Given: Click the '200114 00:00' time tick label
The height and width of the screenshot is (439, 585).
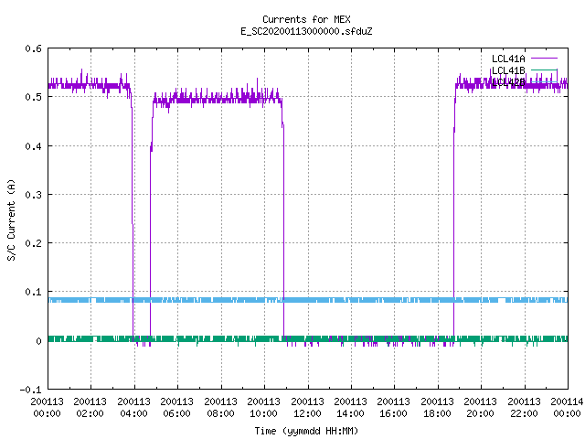Looking at the screenshot, I should coord(567,407).
